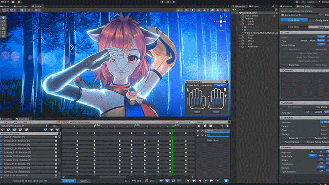Choose the Rotate tool in Pose Editor
Screen dimensions: 329x185
coord(321,41)
